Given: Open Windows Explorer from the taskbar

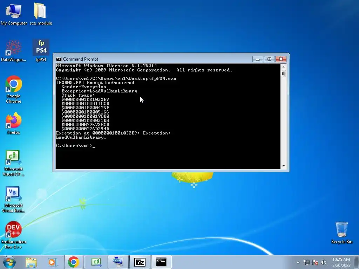Looking at the screenshot, I should [31, 262].
